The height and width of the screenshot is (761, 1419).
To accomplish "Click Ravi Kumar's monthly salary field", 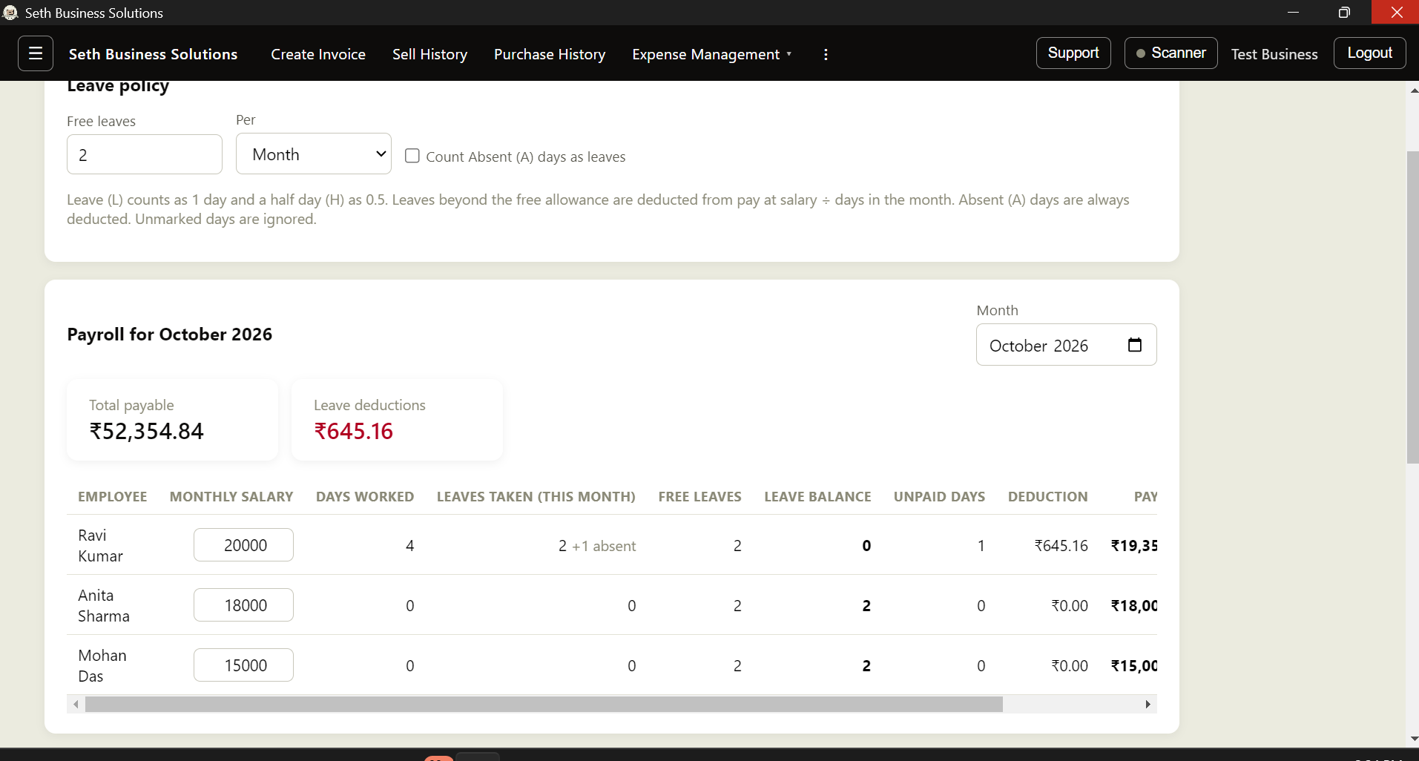I will (x=243, y=545).
